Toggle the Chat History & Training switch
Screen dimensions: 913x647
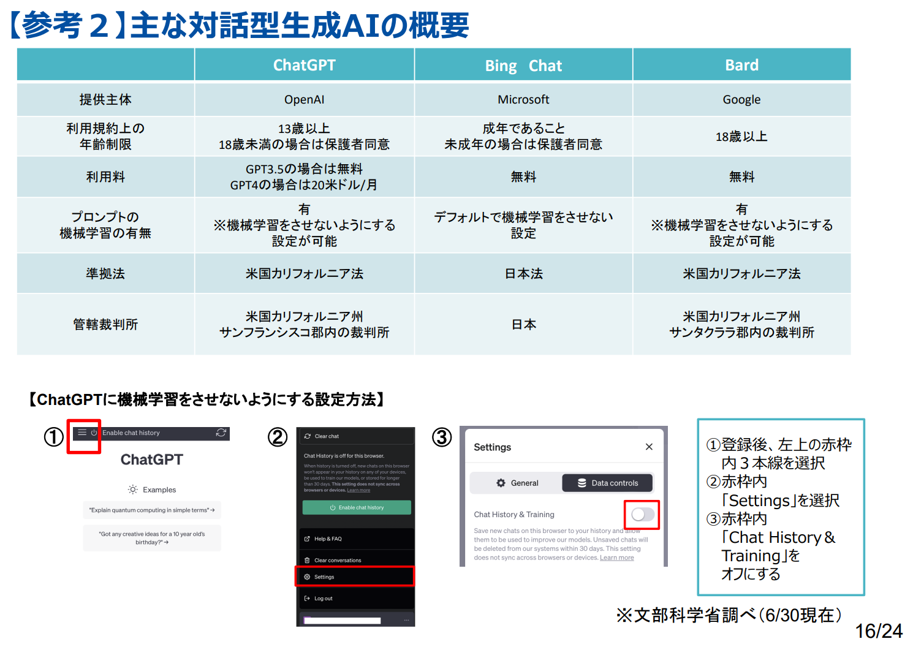click(x=642, y=515)
